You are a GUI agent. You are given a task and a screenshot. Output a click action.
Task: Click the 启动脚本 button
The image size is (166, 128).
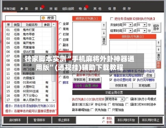15,120
